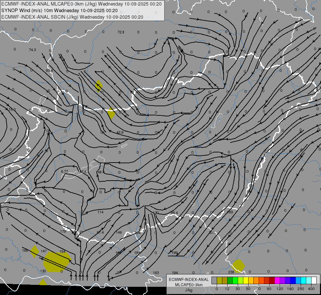
Task: Click the map value 166
Action: click(x=25, y=250)
